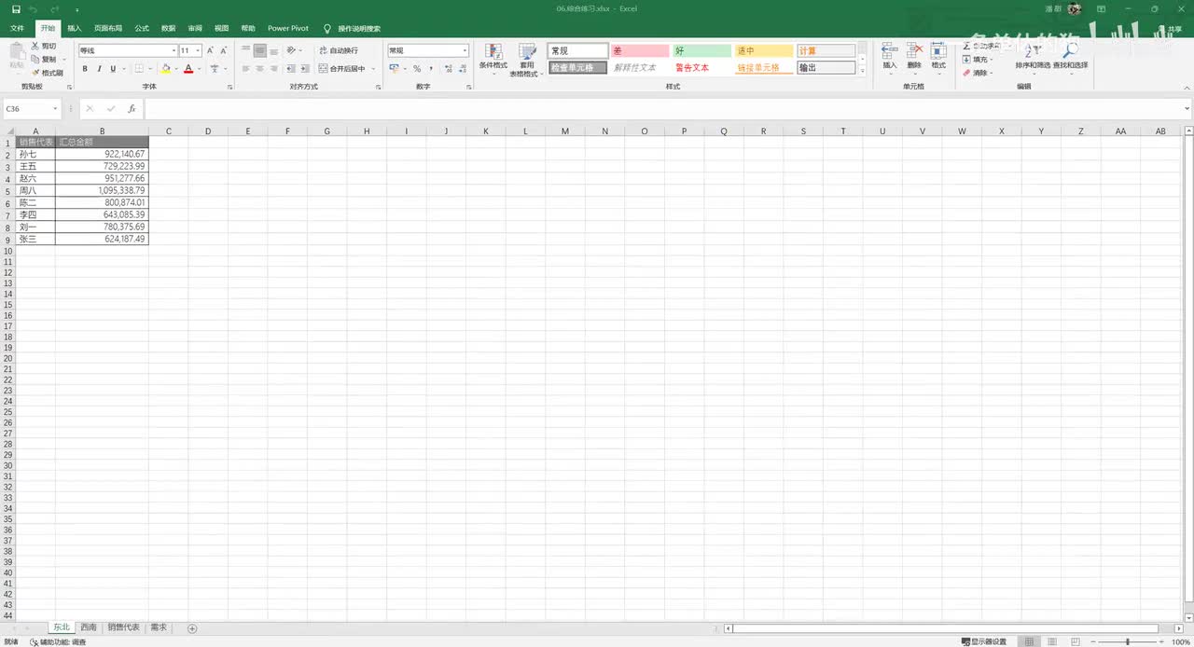Toggle align text left button
This screenshot has height=647, width=1194.
coord(246,68)
